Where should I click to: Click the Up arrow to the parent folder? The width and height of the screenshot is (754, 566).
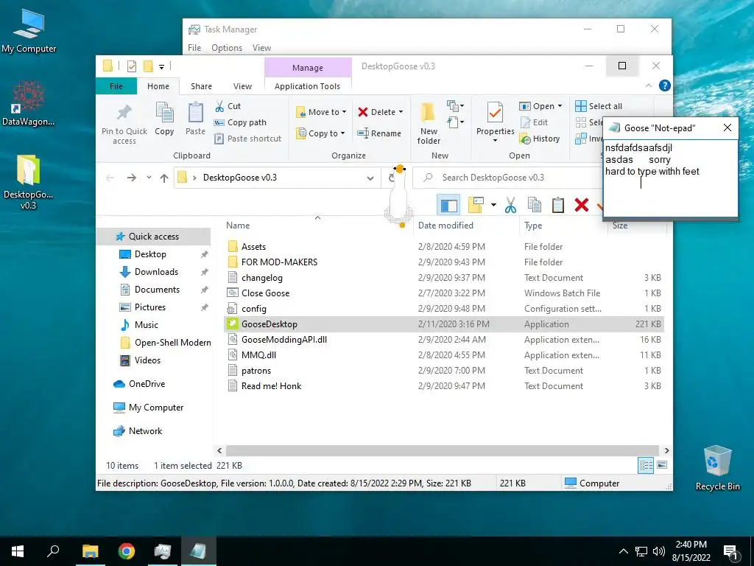point(164,178)
